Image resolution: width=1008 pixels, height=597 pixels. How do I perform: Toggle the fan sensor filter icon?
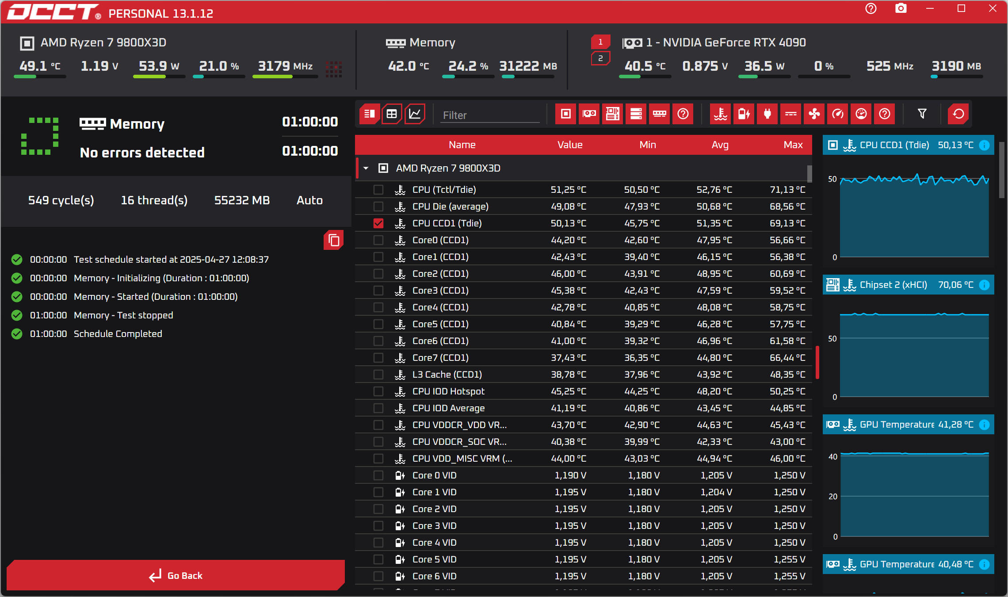click(x=814, y=115)
